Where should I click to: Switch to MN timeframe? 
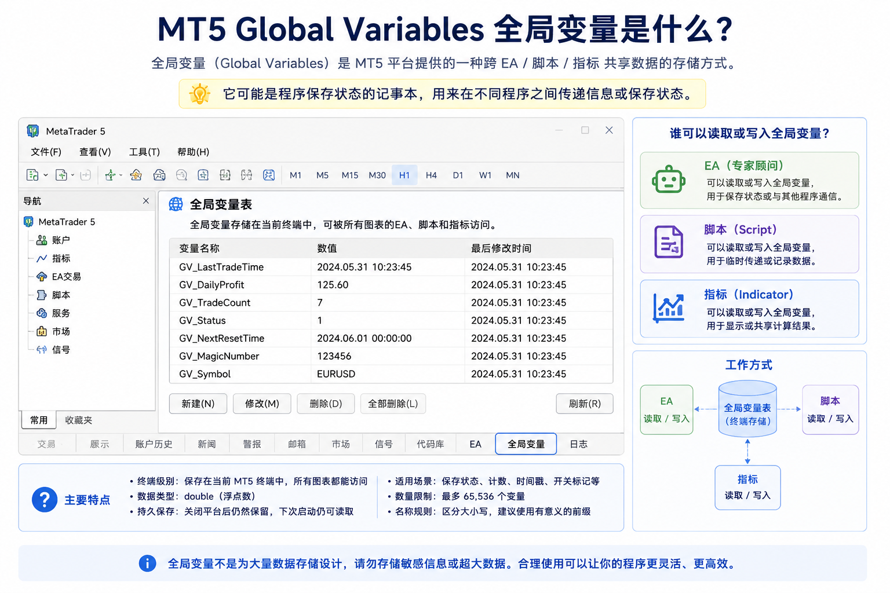pos(513,175)
